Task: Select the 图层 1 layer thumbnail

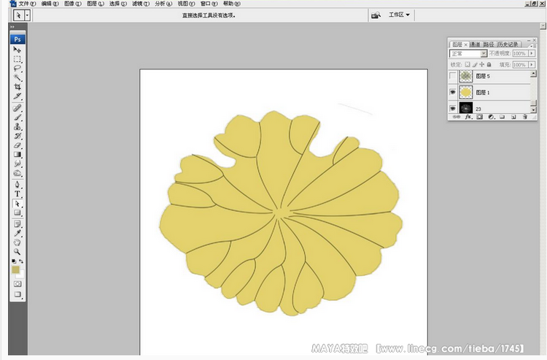Action: pos(466,92)
